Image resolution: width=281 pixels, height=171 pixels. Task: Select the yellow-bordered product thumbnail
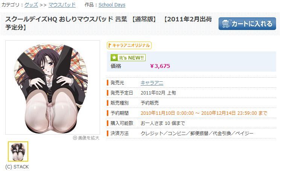pyautogui.click(x=18, y=151)
